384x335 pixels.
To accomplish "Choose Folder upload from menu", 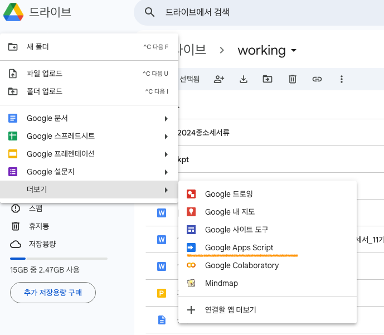I will pos(89,91).
